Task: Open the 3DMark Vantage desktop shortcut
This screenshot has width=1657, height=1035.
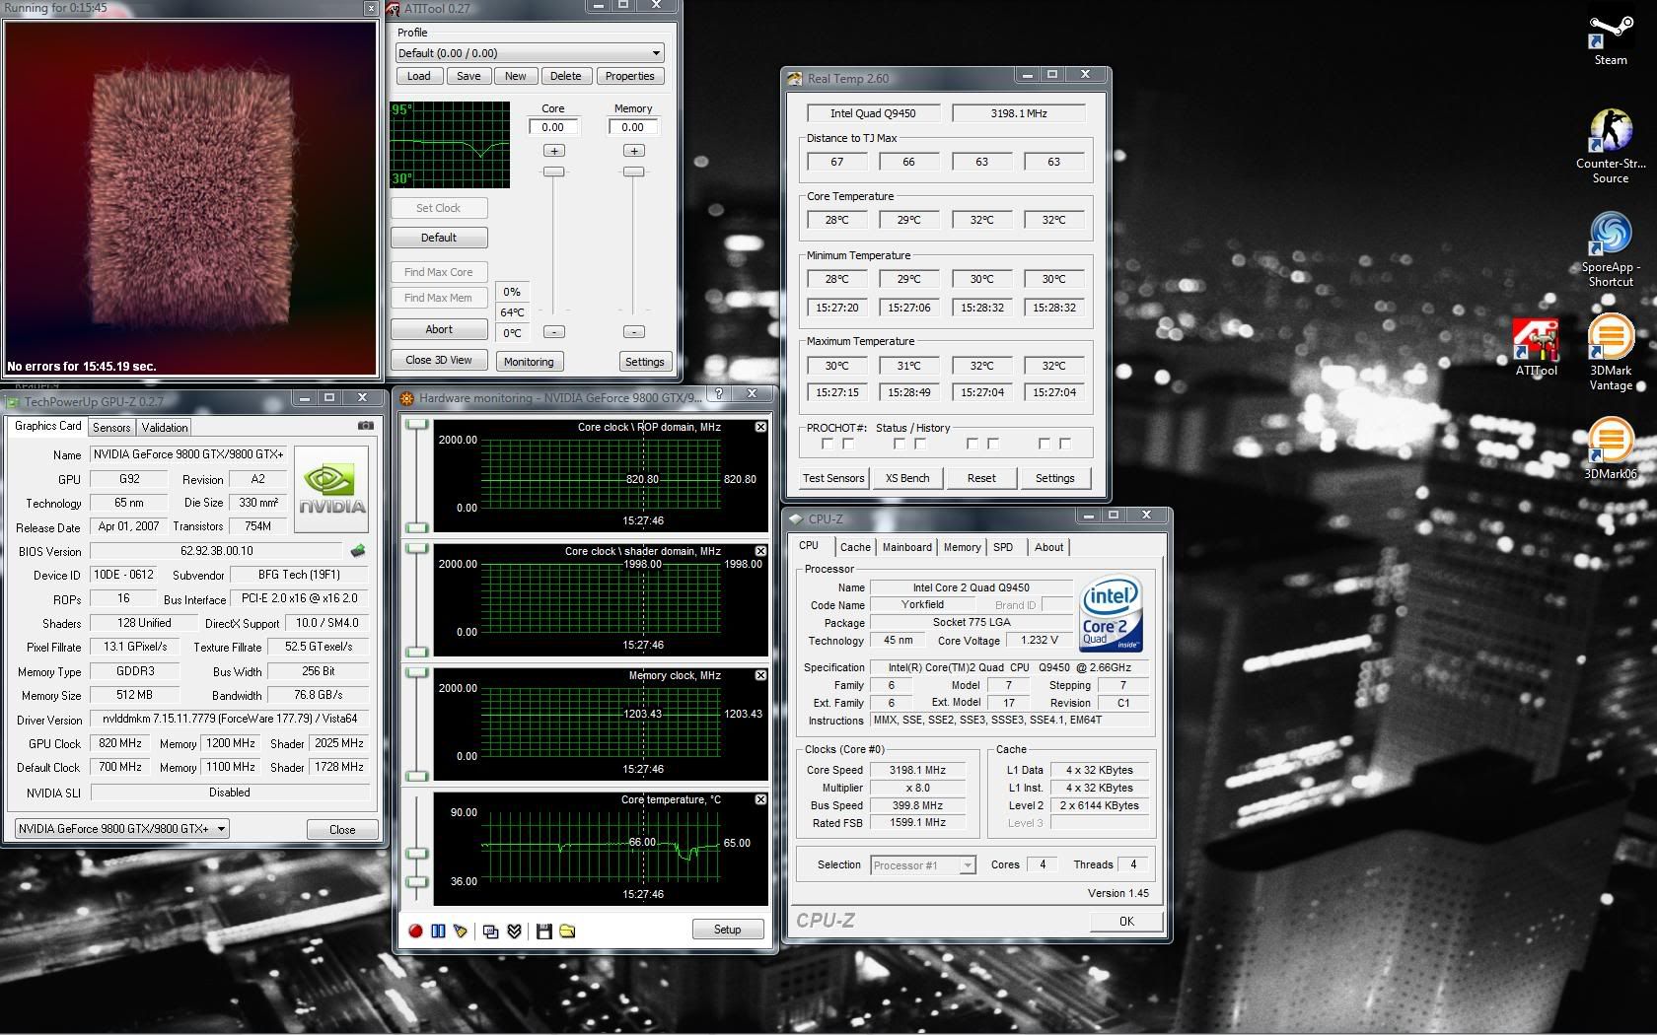Action: [1611, 353]
